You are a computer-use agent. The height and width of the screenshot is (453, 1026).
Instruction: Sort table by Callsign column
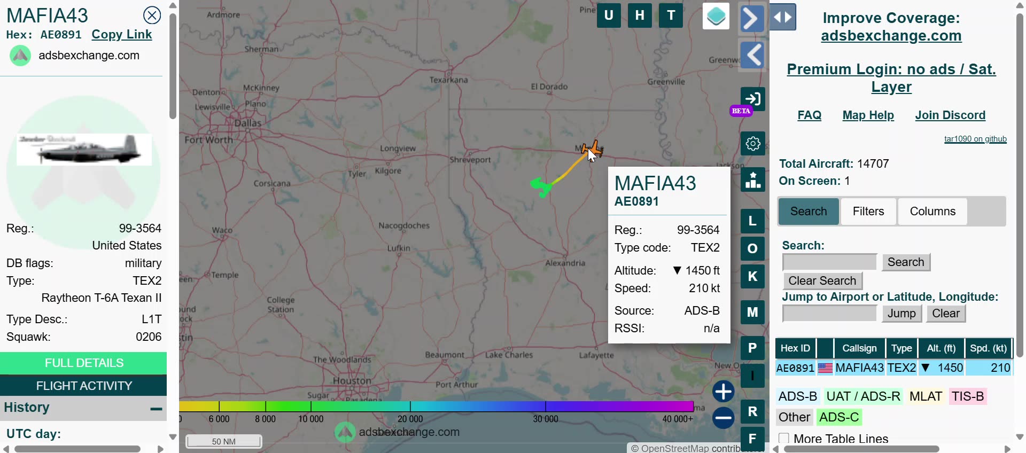click(x=859, y=348)
